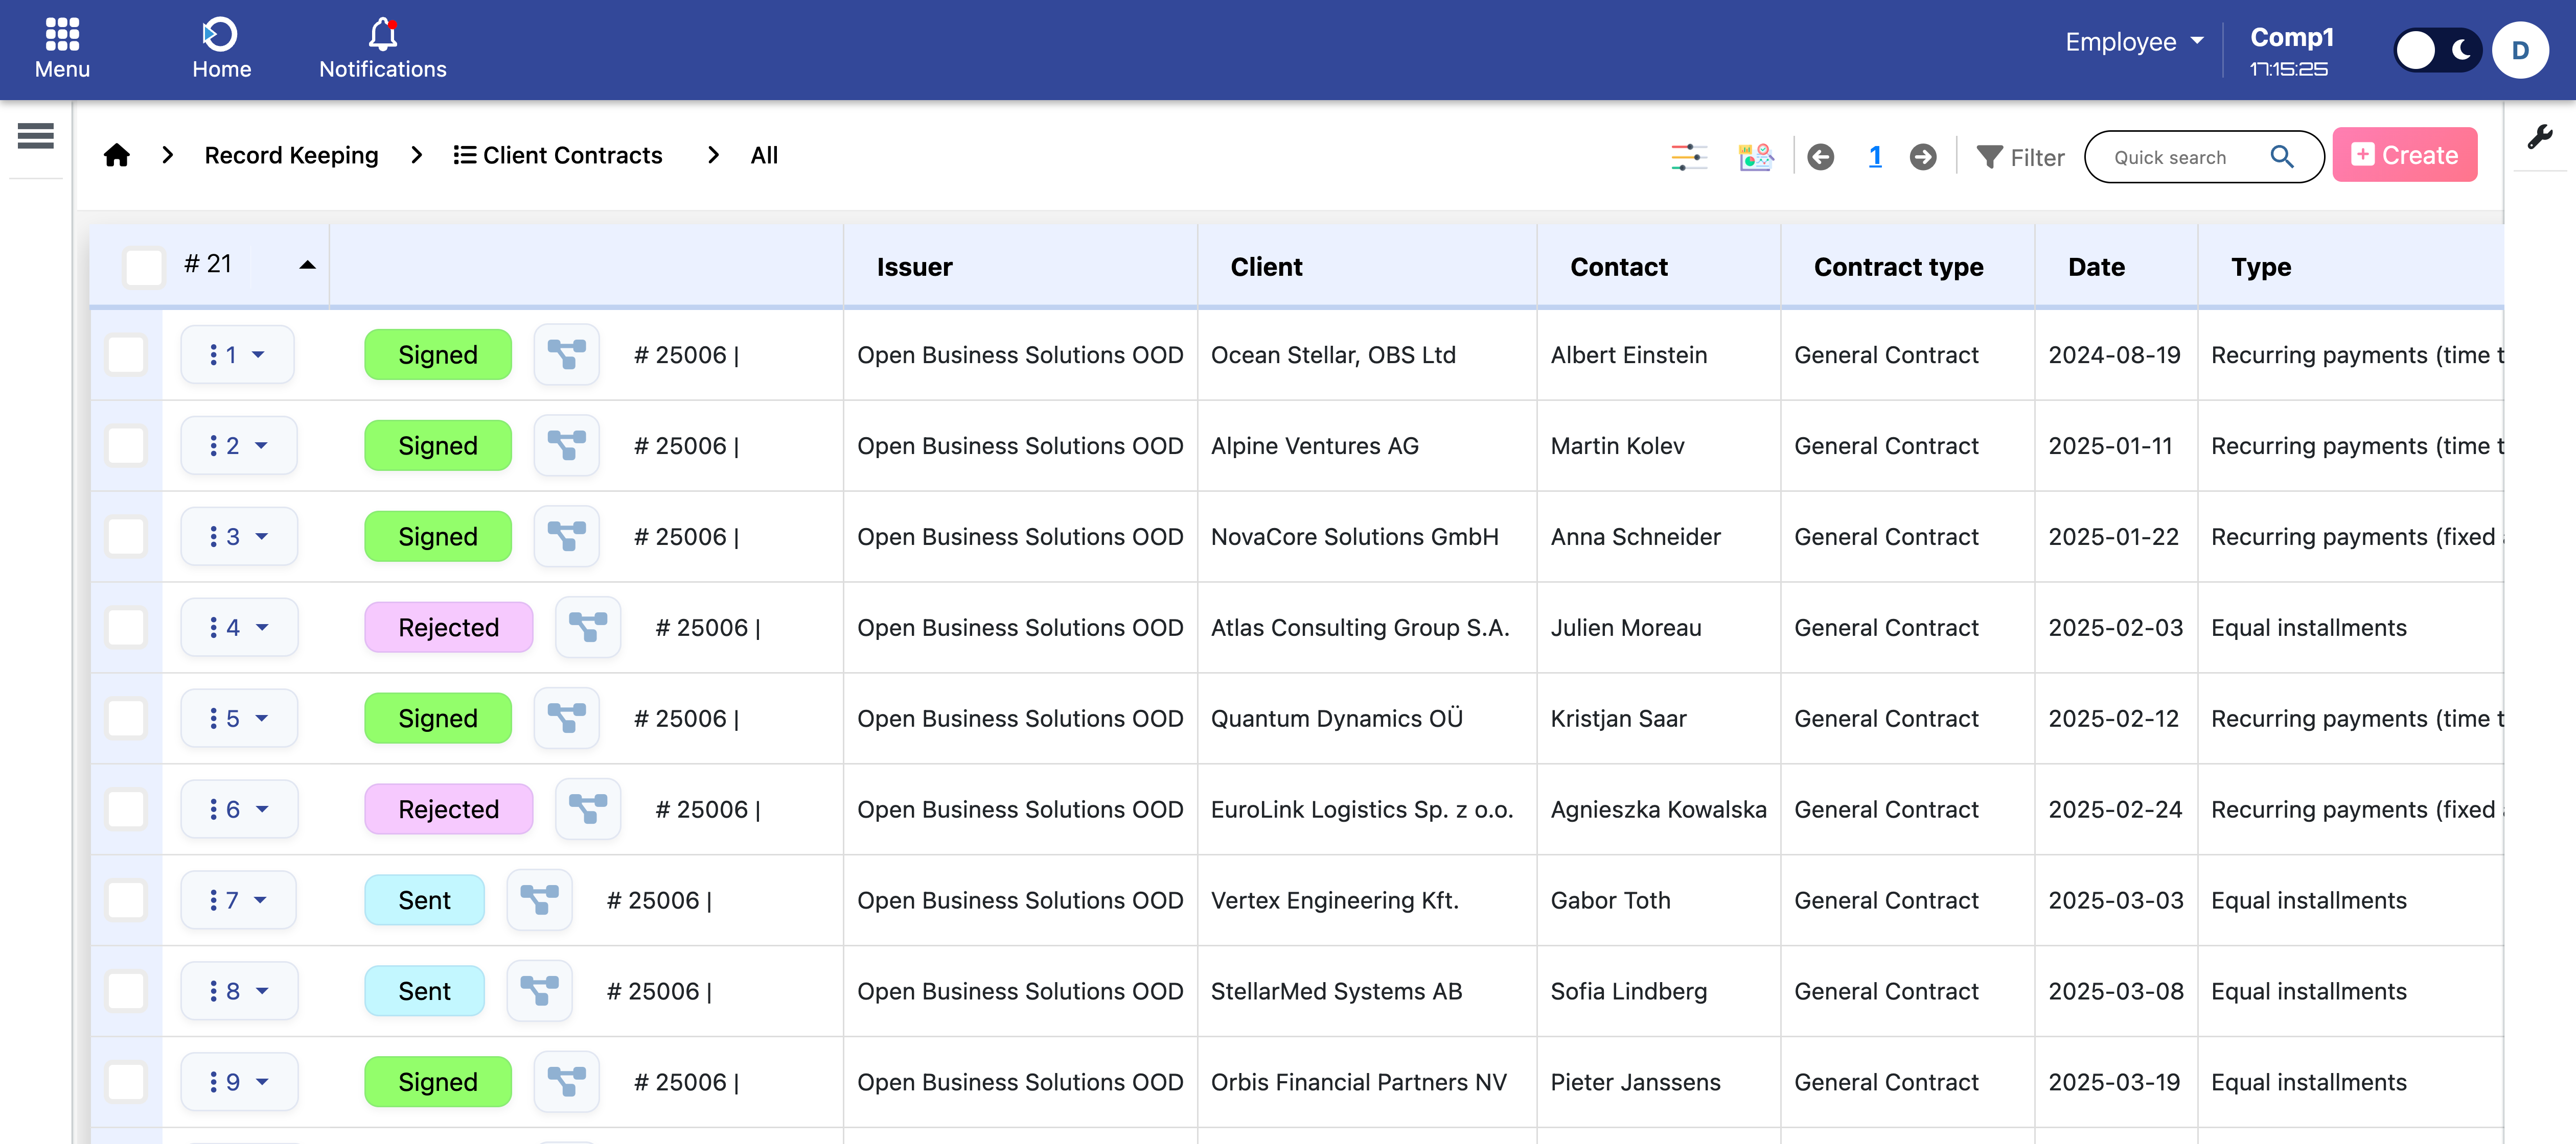Go to previous page arrow
This screenshot has width=2576, height=1144.
tap(1821, 157)
